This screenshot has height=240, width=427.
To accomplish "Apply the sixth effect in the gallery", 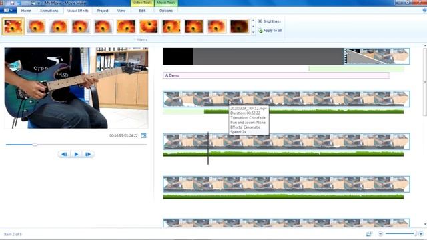I will point(126,27).
